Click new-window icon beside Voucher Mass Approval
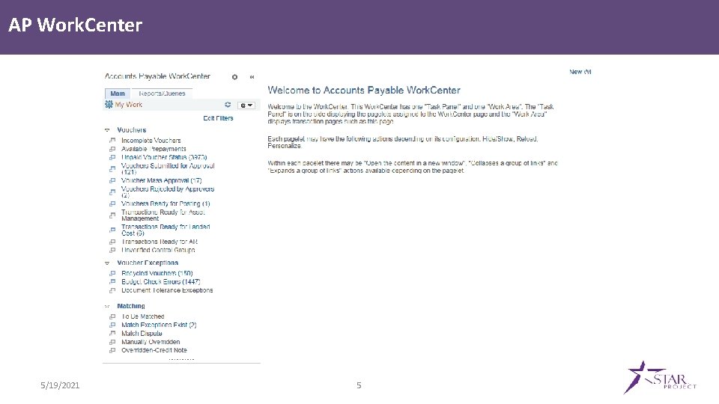The height and width of the screenshot is (404, 719). (112, 180)
